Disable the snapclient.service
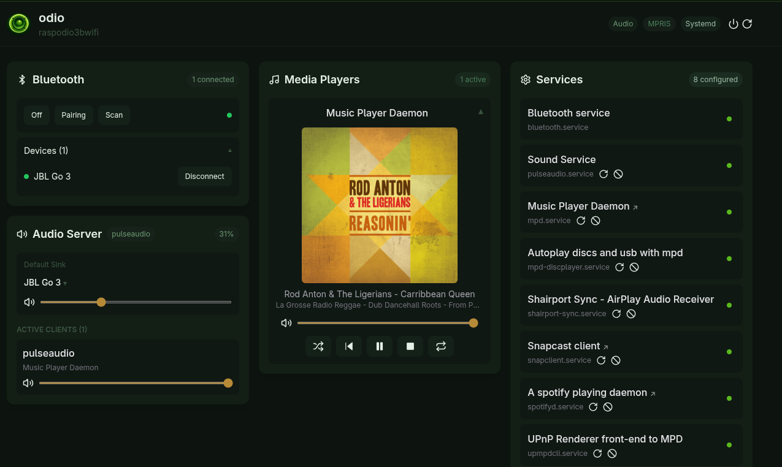 pyautogui.click(x=616, y=360)
